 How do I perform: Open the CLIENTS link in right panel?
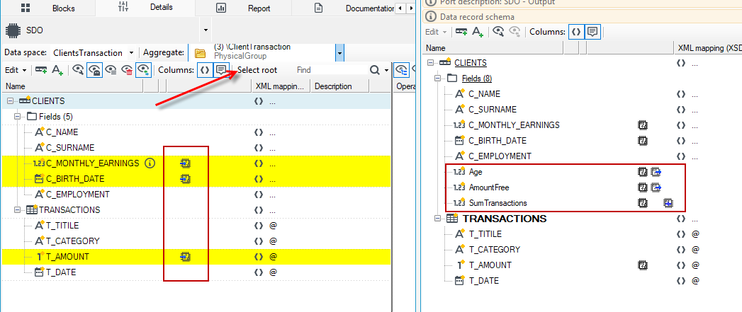click(471, 62)
